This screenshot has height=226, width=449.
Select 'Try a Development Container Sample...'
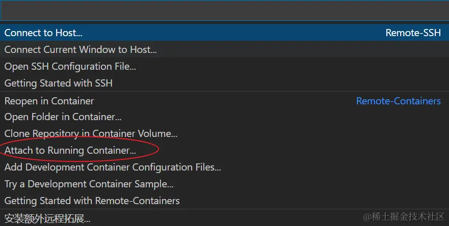tap(89, 184)
